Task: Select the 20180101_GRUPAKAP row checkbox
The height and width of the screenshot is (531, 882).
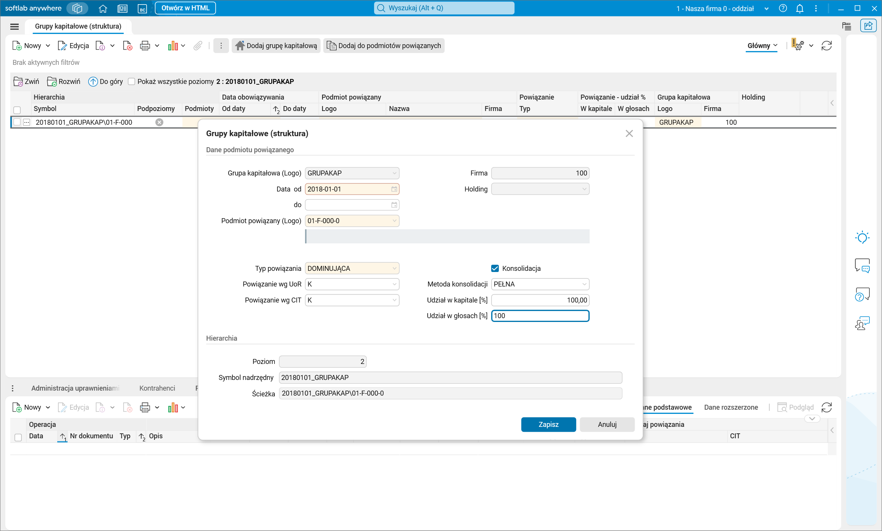Action: coord(17,122)
